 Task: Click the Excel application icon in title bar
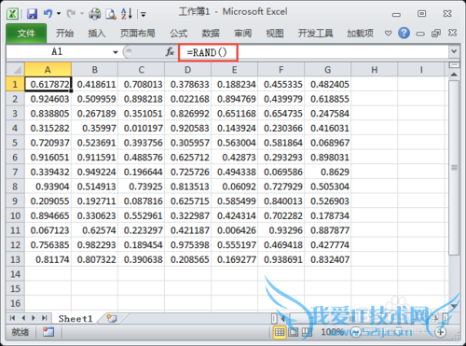click(12, 14)
